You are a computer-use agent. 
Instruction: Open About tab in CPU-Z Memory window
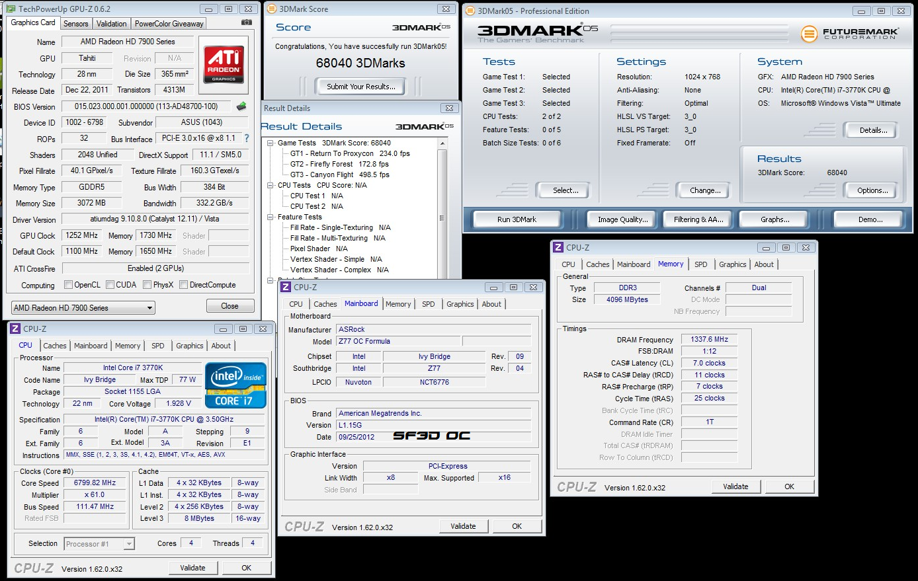point(765,264)
